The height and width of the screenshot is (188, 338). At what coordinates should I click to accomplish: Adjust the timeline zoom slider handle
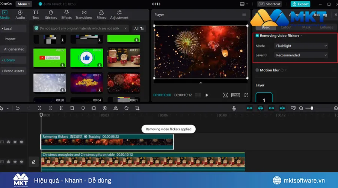312,108
